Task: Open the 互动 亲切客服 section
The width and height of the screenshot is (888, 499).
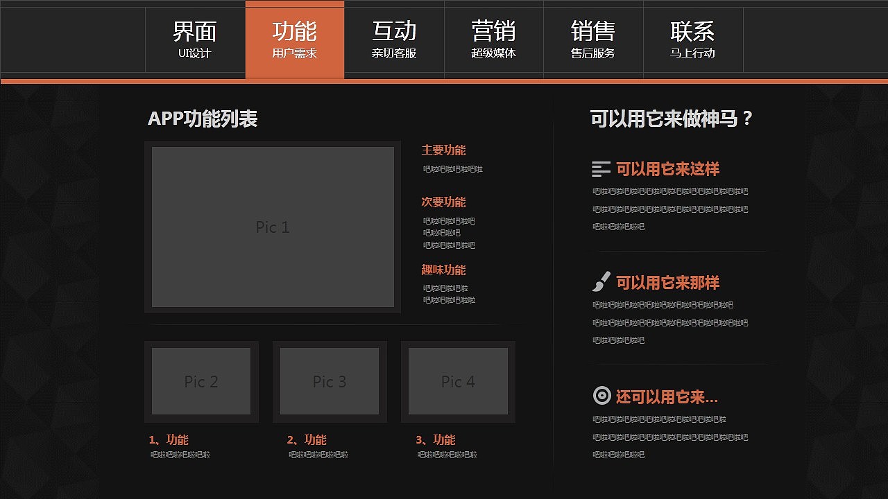Action: [x=394, y=40]
